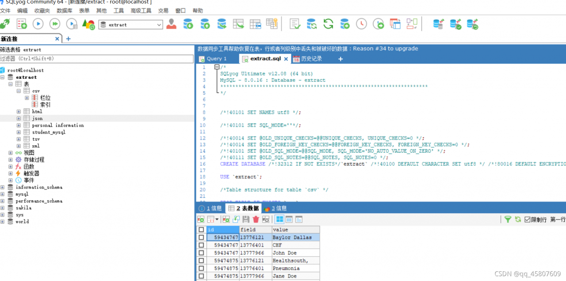
Task: Execute query with the single play button
Action: tap(38, 24)
